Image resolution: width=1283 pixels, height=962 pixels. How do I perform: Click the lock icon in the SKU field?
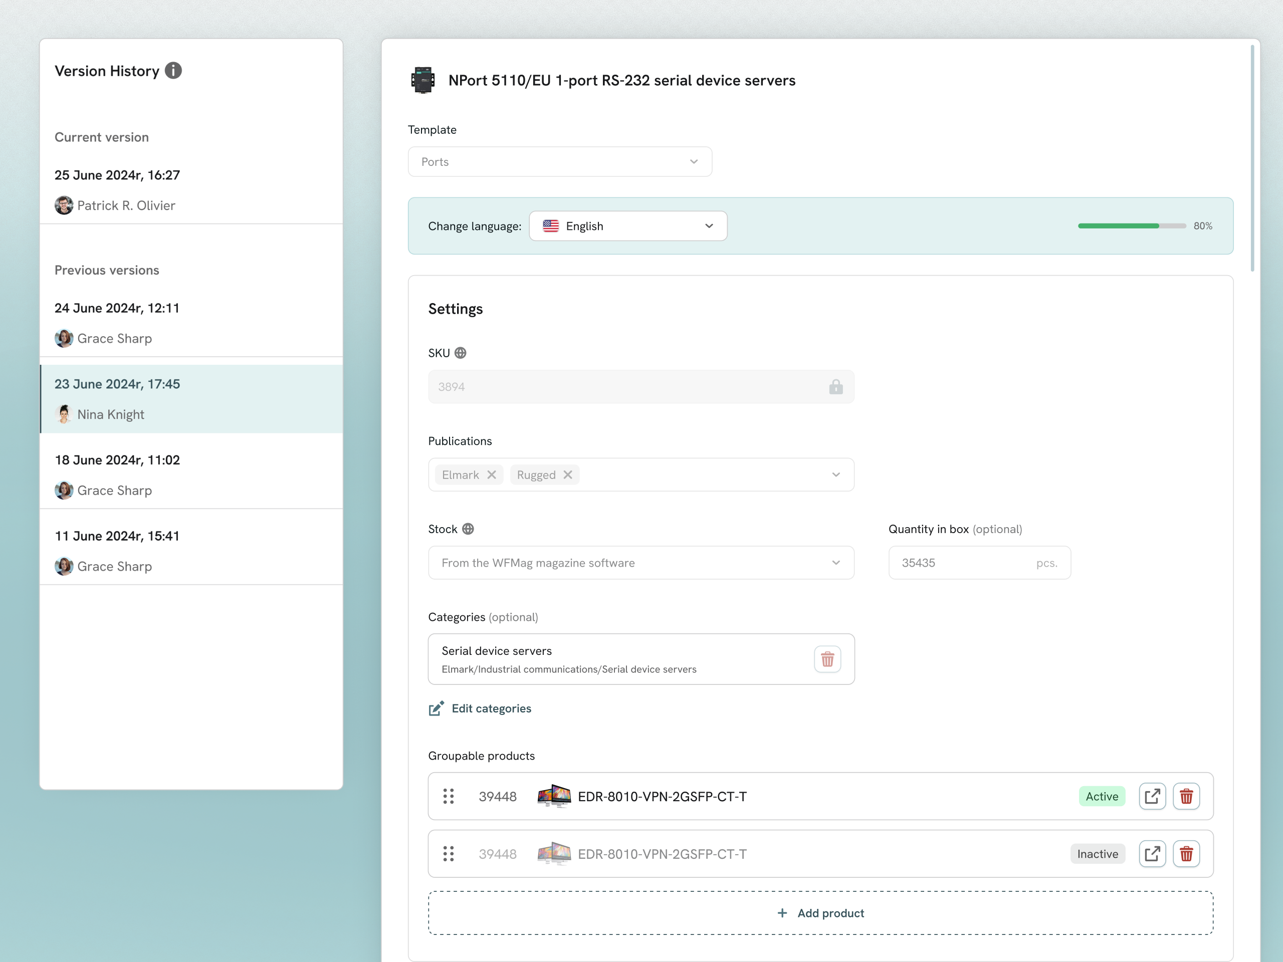tap(836, 386)
